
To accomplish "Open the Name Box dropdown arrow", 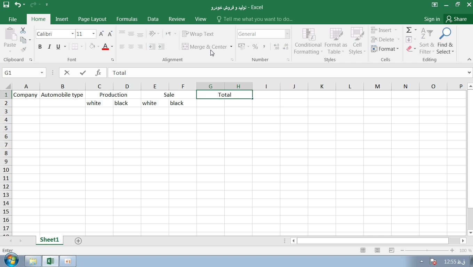I will [x=42, y=73].
